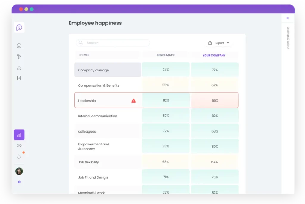
Task: Open the Export dropdown arrow
Action: click(228, 43)
